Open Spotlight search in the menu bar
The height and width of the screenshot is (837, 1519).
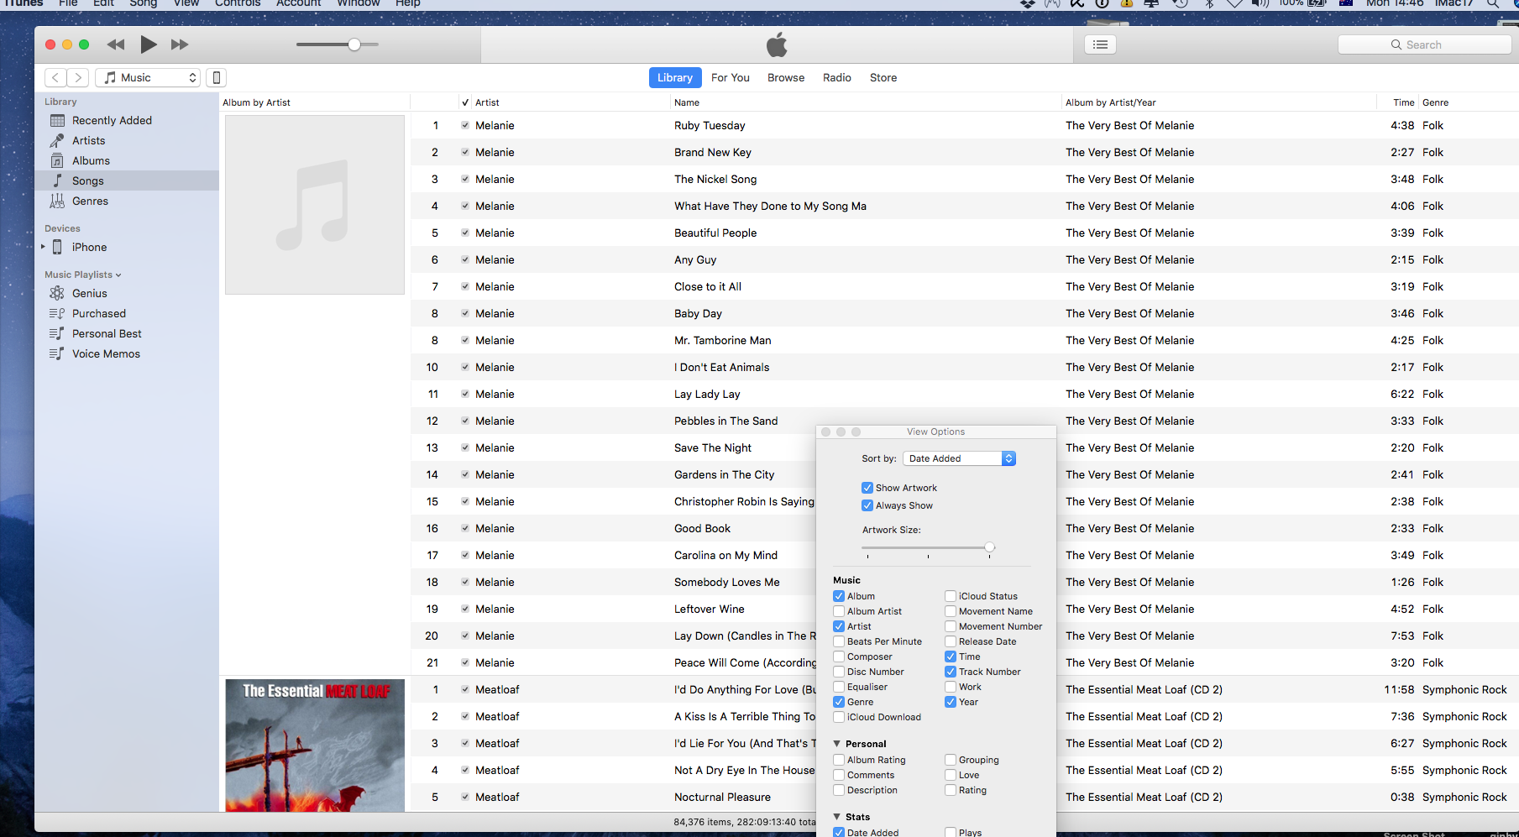click(1492, 3)
